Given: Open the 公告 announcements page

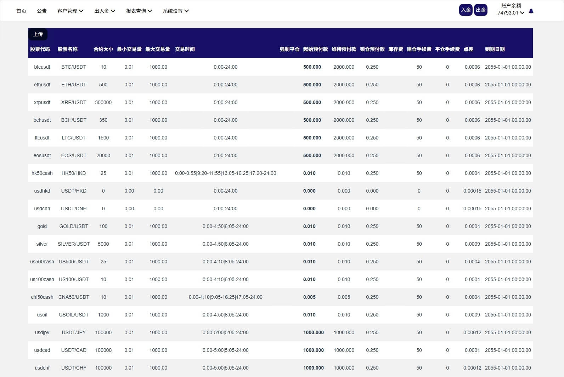Looking at the screenshot, I should (x=42, y=11).
